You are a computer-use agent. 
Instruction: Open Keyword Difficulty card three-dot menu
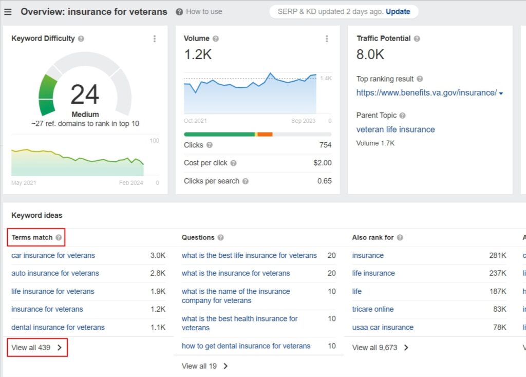(x=155, y=39)
